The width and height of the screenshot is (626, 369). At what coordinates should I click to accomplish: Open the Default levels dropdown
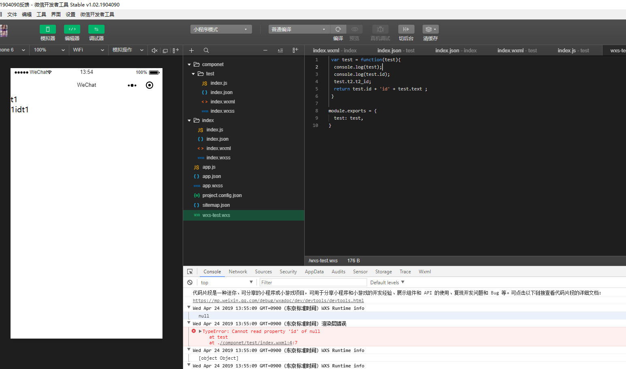387,283
